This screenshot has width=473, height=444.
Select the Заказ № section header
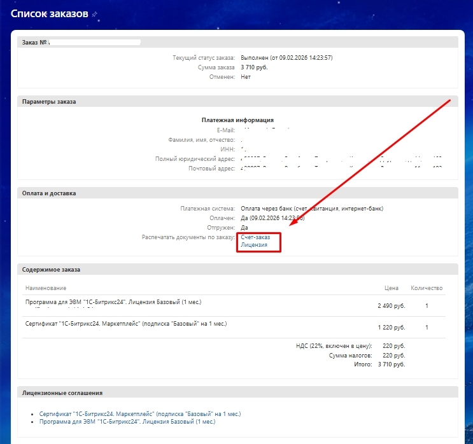(x=237, y=42)
